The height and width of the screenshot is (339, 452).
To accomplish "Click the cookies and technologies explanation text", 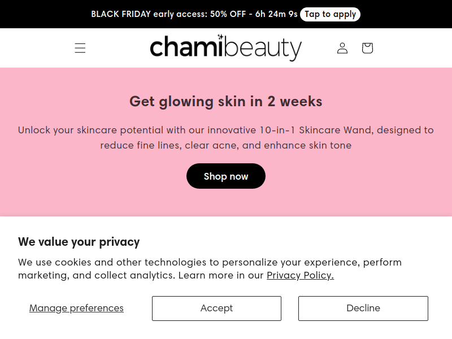I will 210,269.
